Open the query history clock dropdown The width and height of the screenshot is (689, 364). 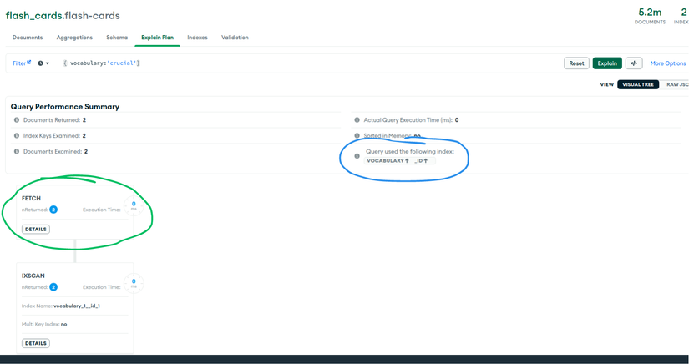(43, 63)
